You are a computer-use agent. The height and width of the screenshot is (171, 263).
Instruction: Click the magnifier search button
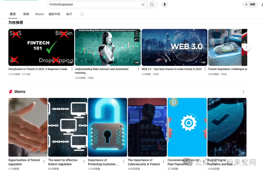pyautogui.click(x=152, y=4)
